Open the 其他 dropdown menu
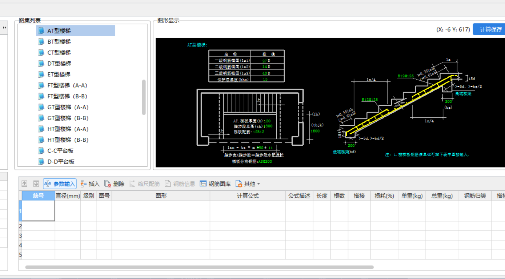Viewport: 505px width, 279px height. (x=248, y=184)
